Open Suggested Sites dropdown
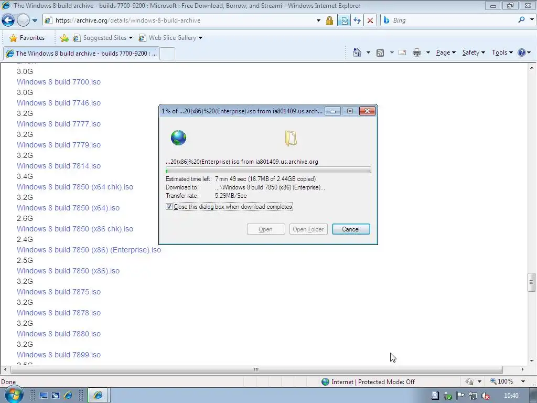537x403 pixels. (103, 38)
